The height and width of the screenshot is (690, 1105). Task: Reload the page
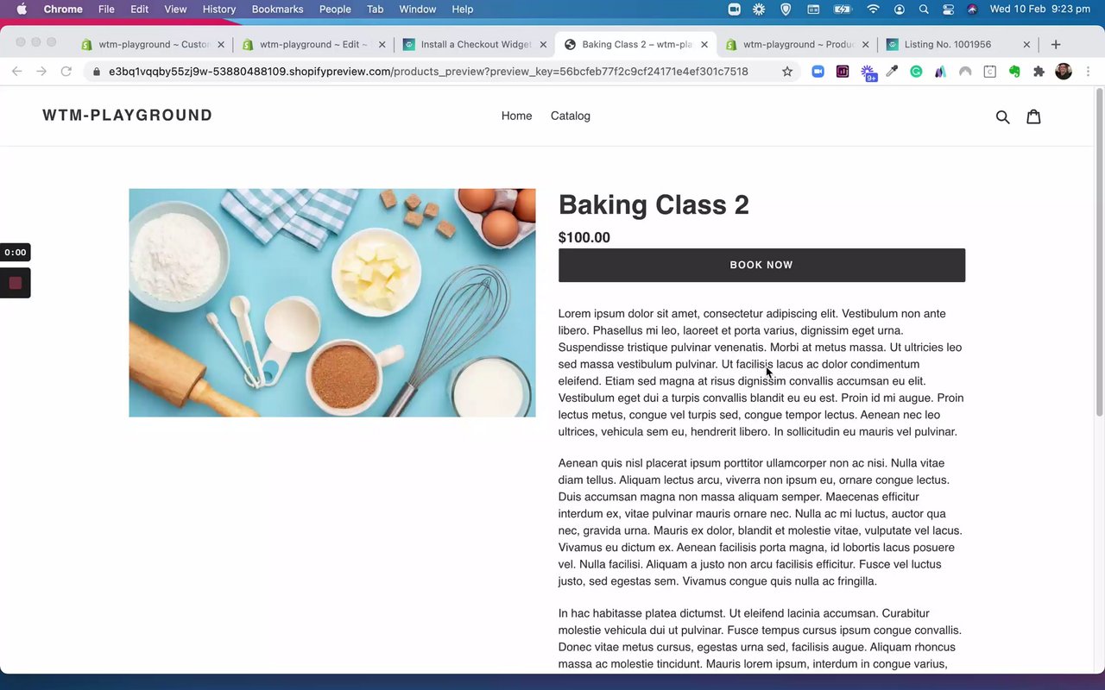click(x=66, y=72)
